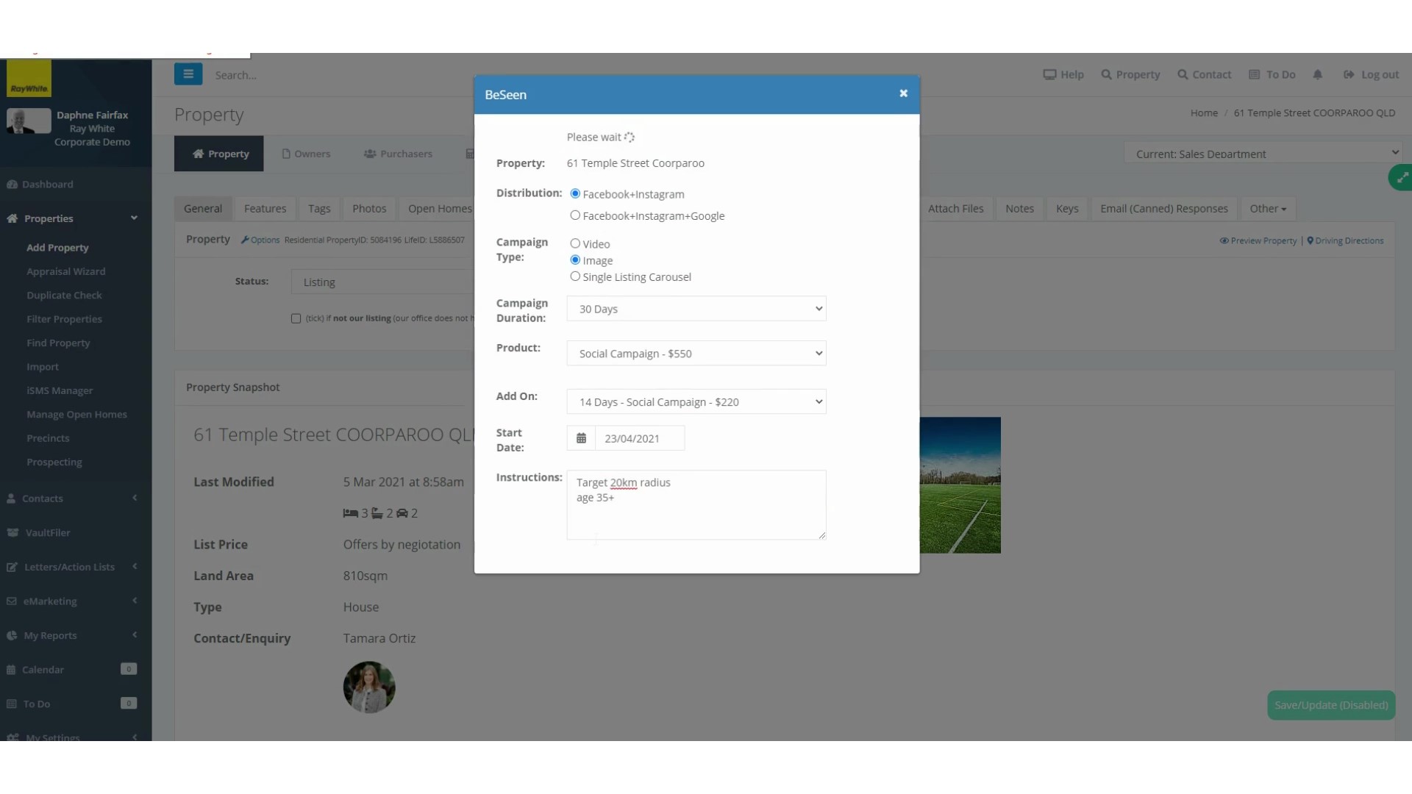
Task: Open the Current: Sales Department selector
Action: tap(1262, 153)
